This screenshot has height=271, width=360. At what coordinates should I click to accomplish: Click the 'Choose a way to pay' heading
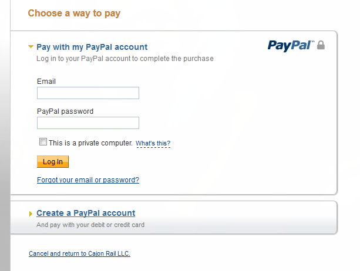tap(74, 13)
